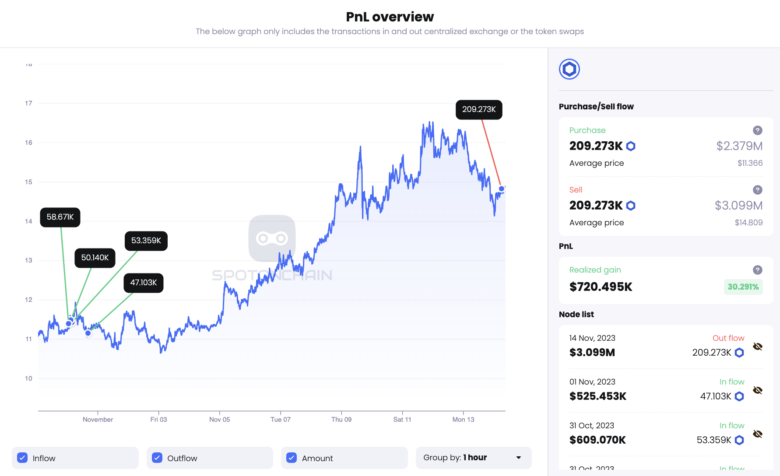Disable the Outflow checkbox

click(157, 458)
